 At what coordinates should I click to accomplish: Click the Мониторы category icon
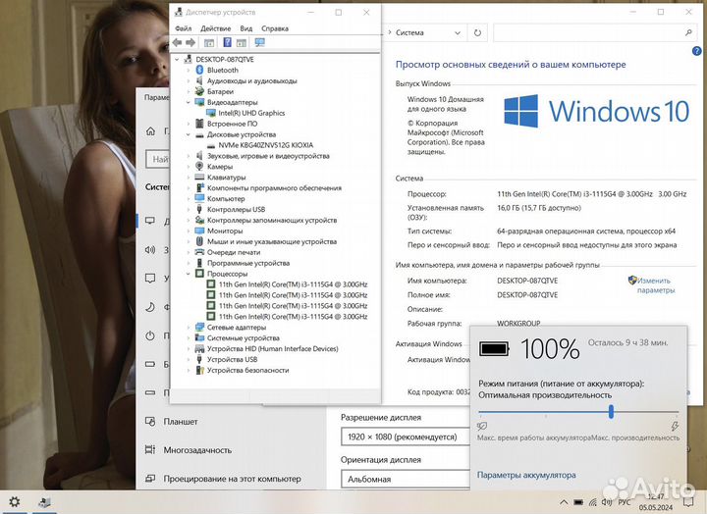(x=199, y=231)
